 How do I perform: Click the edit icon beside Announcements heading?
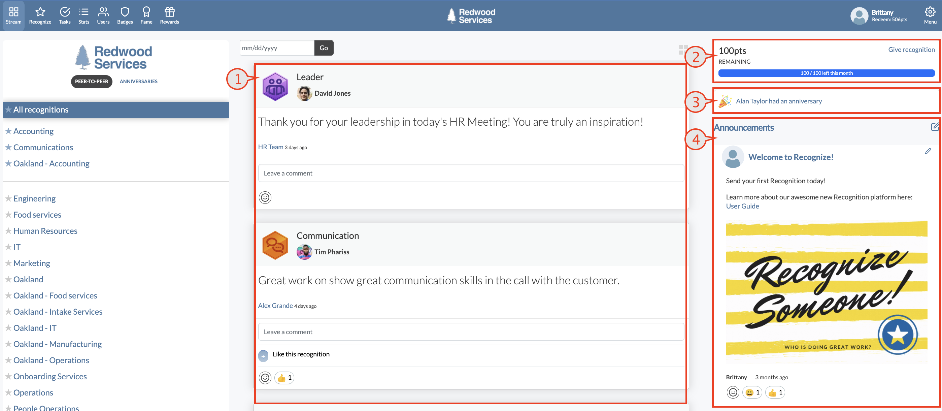click(x=934, y=127)
